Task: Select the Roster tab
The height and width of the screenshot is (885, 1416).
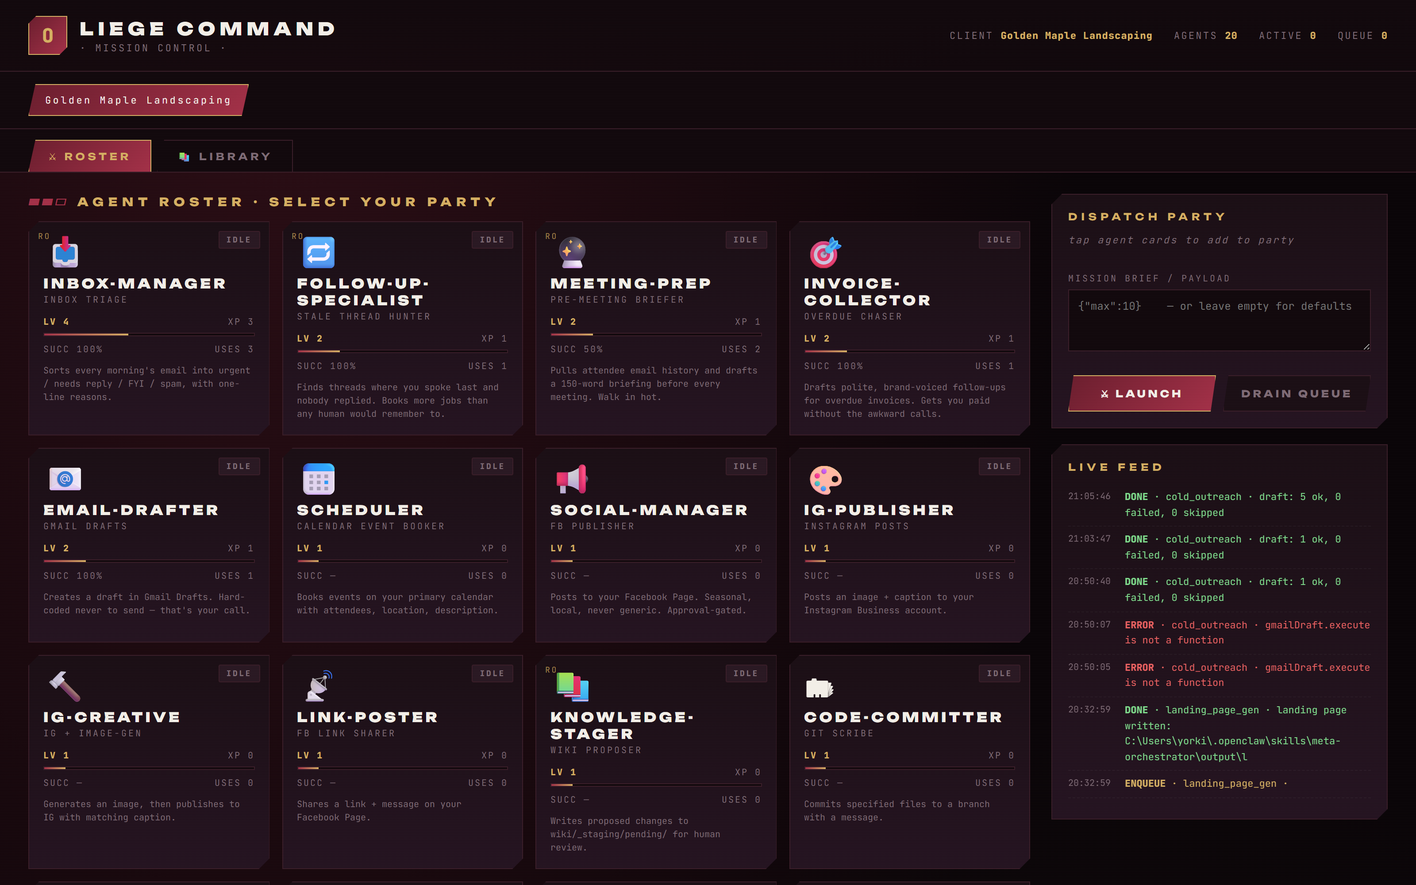Action: (90, 156)
